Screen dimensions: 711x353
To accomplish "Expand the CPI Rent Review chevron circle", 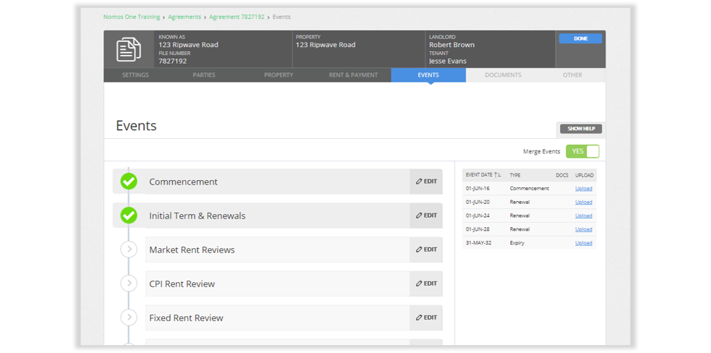I will [129, 283].
